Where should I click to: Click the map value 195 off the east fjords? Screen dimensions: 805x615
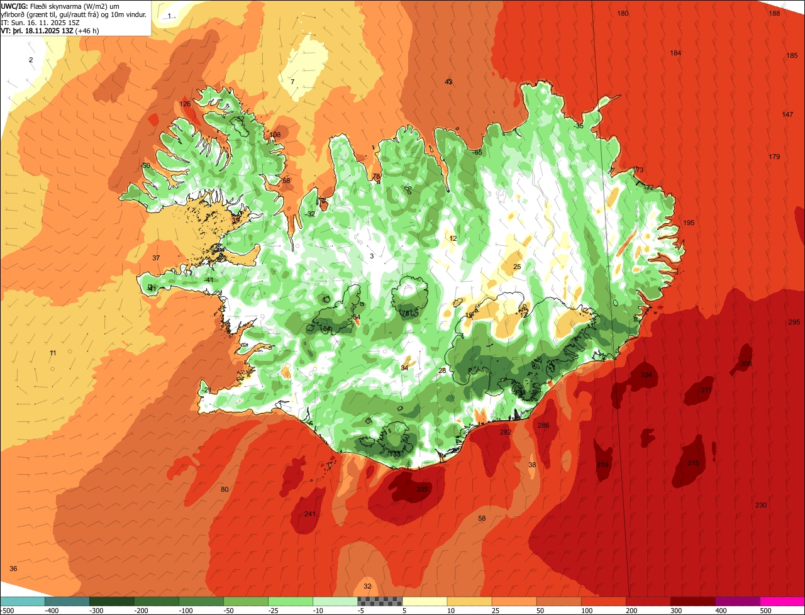tap(689, 223)
